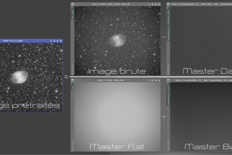Minimize the L.xisf image window
The image size is (232, 155).
[x=51, y=41]
